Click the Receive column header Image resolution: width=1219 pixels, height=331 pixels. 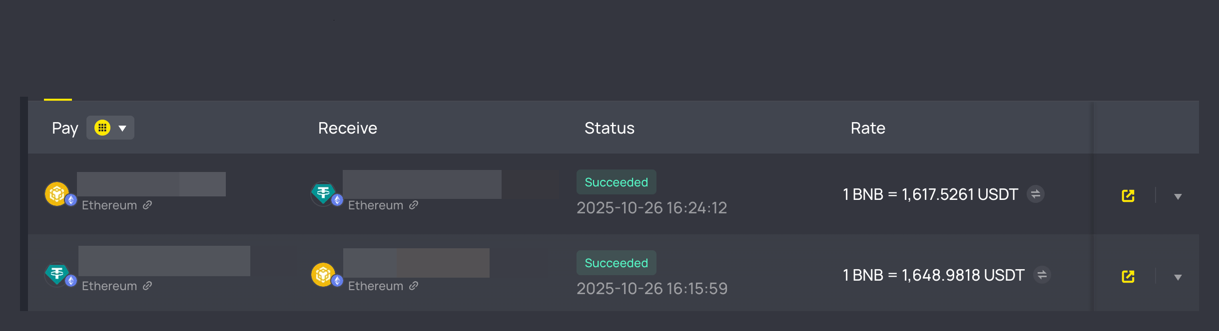pos(347,128)
